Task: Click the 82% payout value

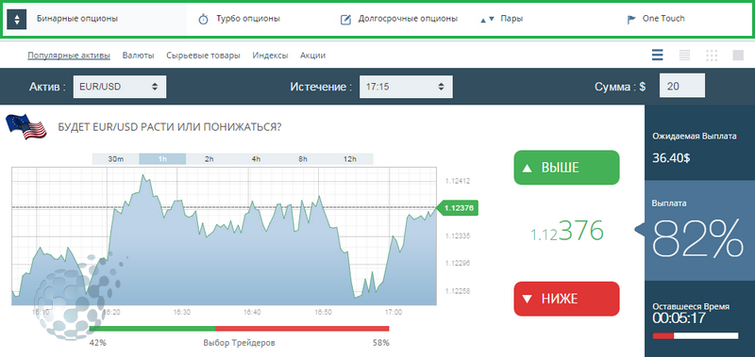Action: pyautogui.click(x=697, y=238)
